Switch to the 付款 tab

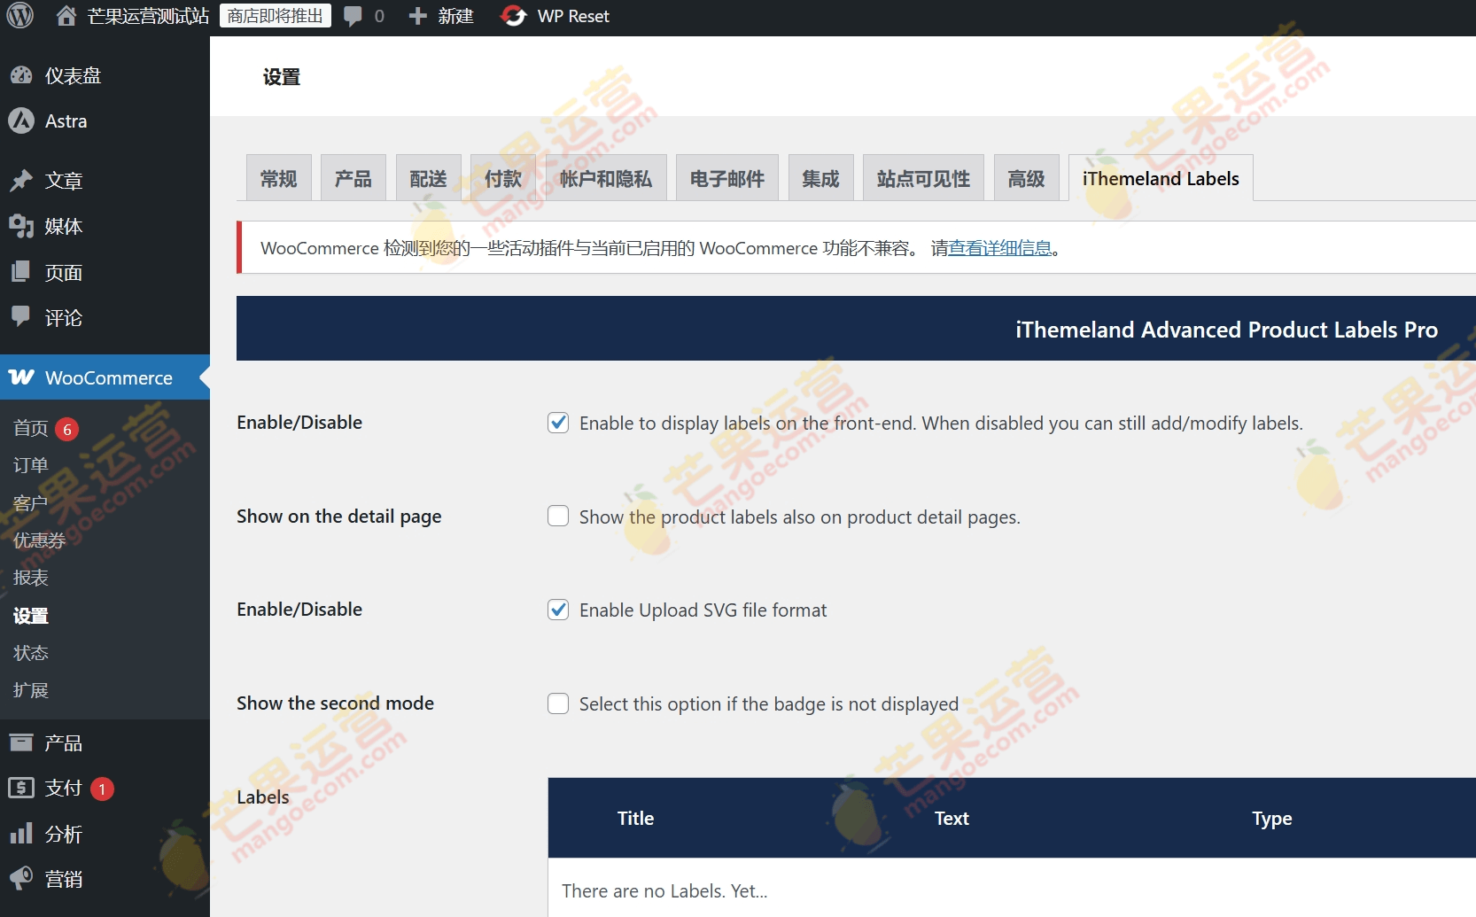503,178
